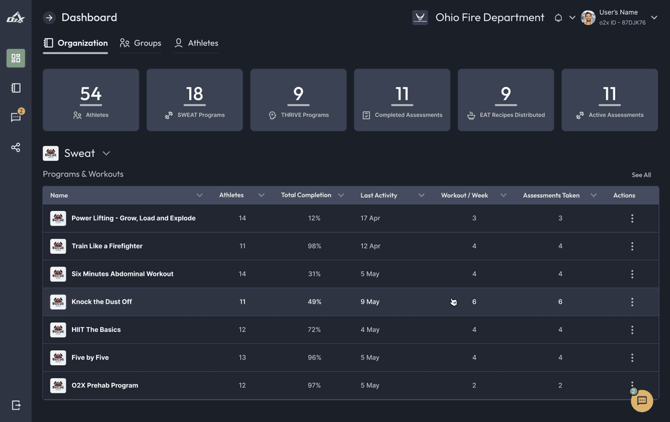Click the Five by Five name
The height and width of the screenshot is (422, 670).
[x=90, y=357]
